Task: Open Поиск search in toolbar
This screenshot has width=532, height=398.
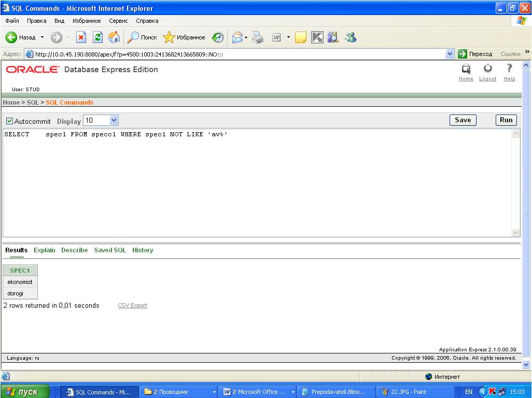Action: pos(142,37)
